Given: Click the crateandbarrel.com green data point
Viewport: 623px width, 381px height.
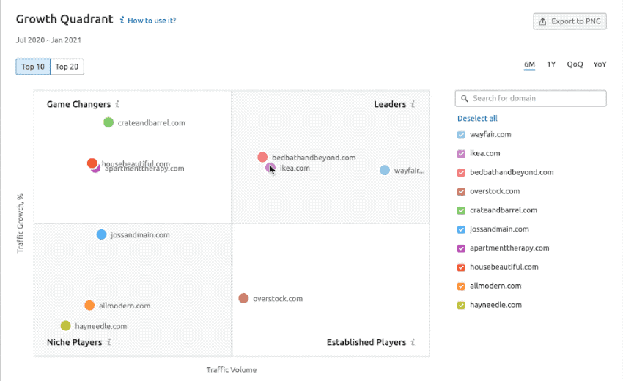Looking at the screenshot, I should (108, 122).
